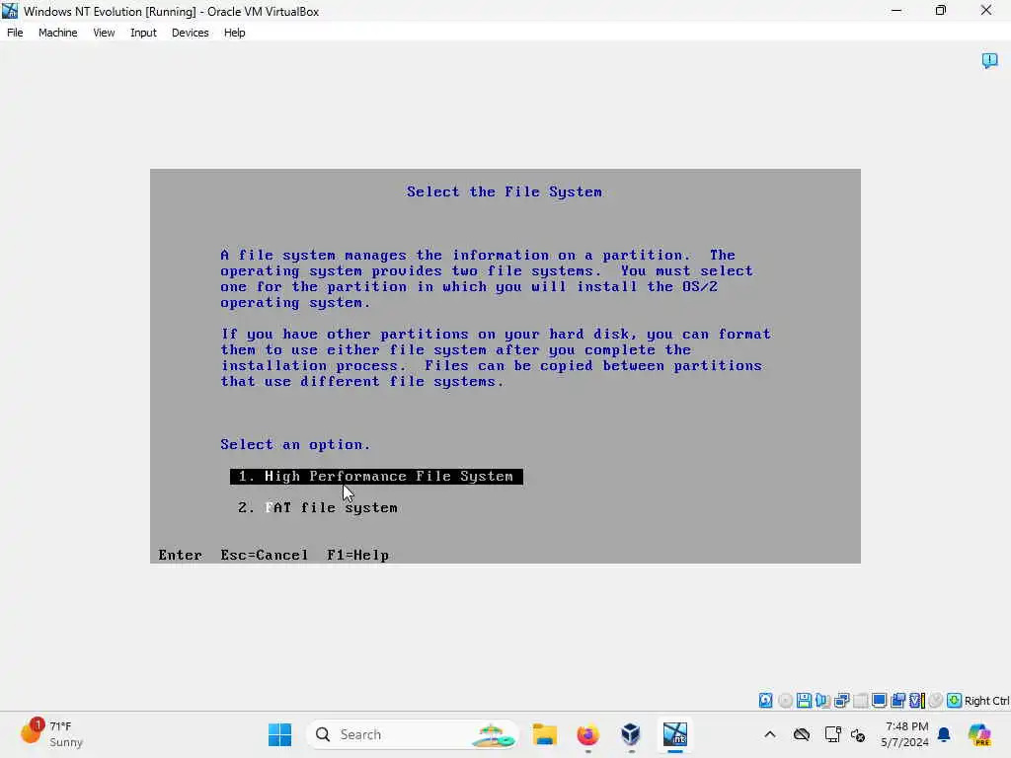Open the Input menu

[143, 33]
